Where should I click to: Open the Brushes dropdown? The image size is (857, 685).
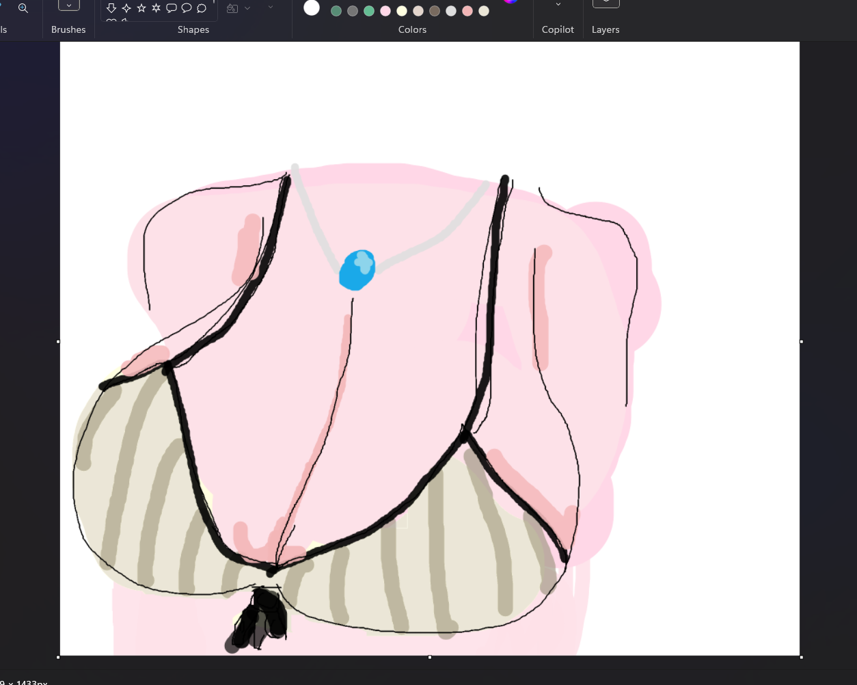coord(68,5)
